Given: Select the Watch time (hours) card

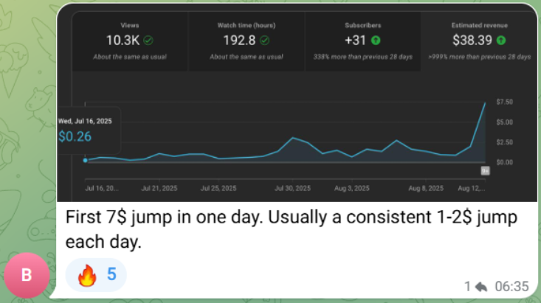Looking at the screenshot, I should (x=246, y=41).
